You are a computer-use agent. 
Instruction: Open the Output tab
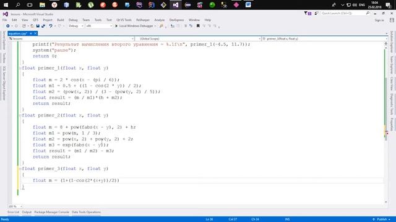pos(27,212)
